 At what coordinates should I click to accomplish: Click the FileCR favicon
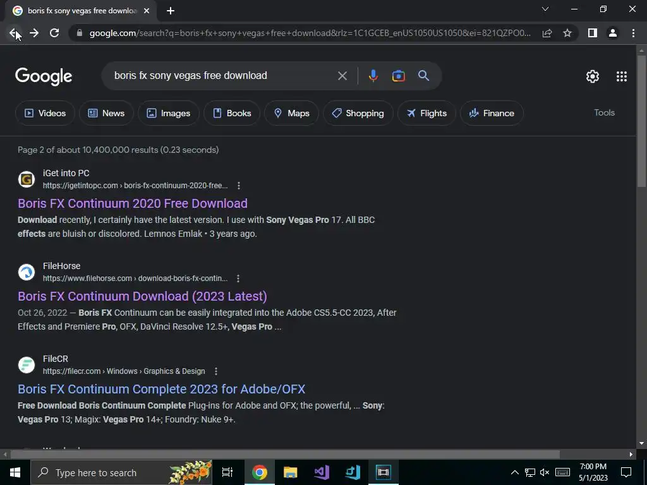[x=27, y=365]
